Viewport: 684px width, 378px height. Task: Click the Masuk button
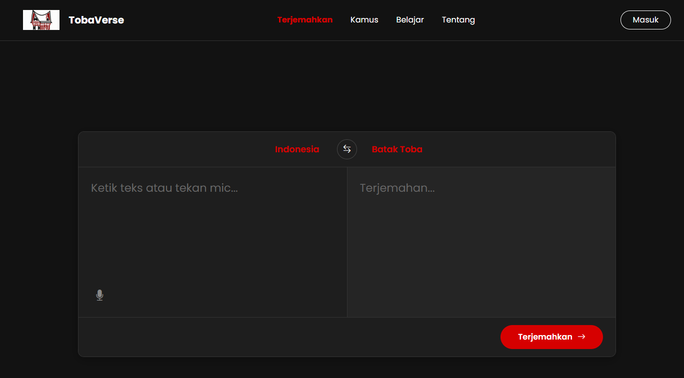pos(645,19)
